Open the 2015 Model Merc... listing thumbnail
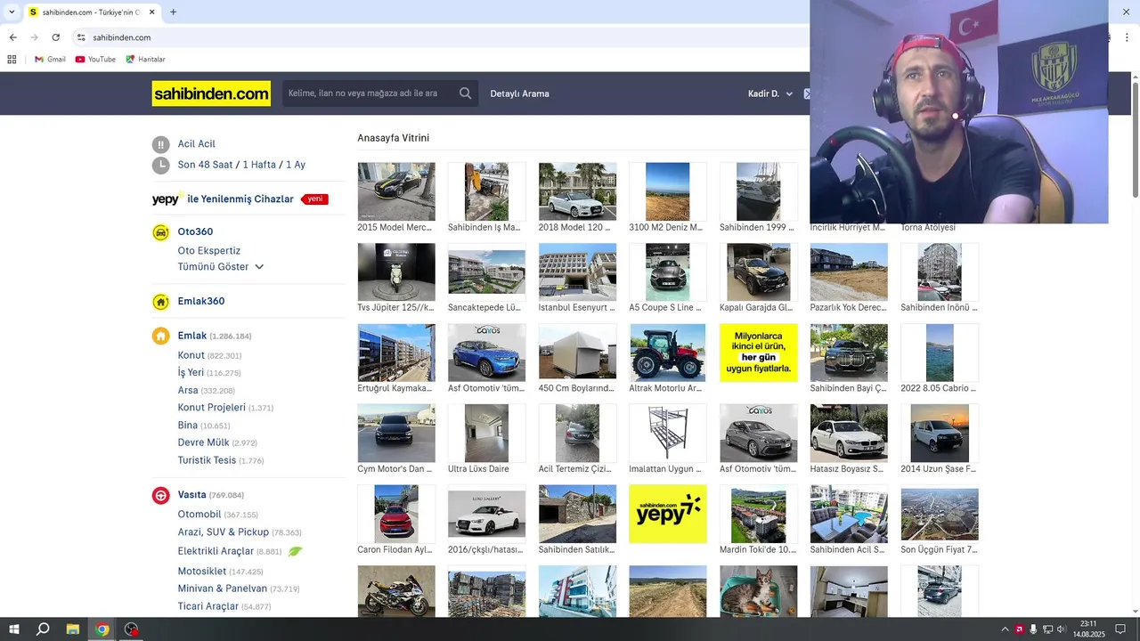This screenshot has height=641, width=1140. click(396, 191)
